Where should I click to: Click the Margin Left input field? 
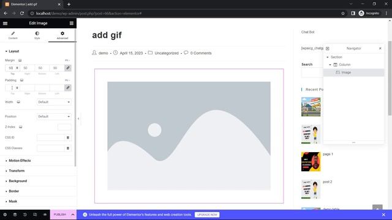pos(56,68)
